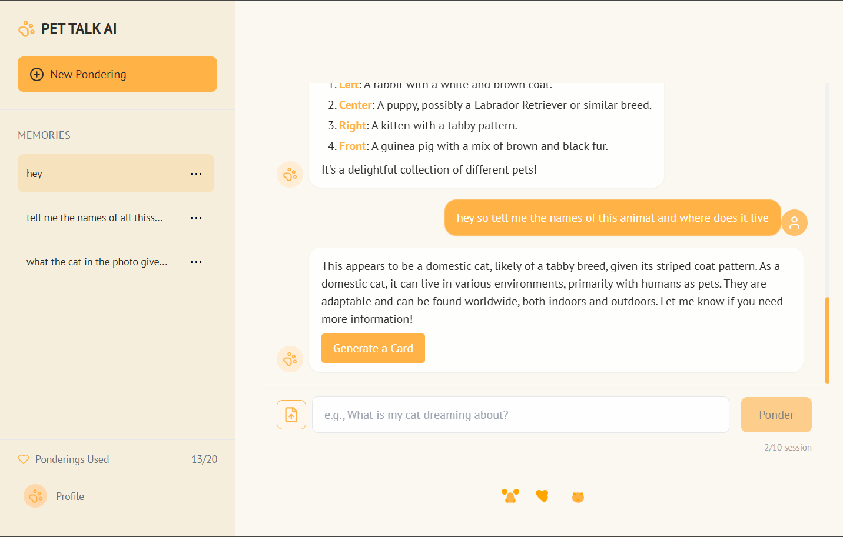Click the heart icon in the footer
The width and height of the screenshot is (843, 537).
[542, 496]
